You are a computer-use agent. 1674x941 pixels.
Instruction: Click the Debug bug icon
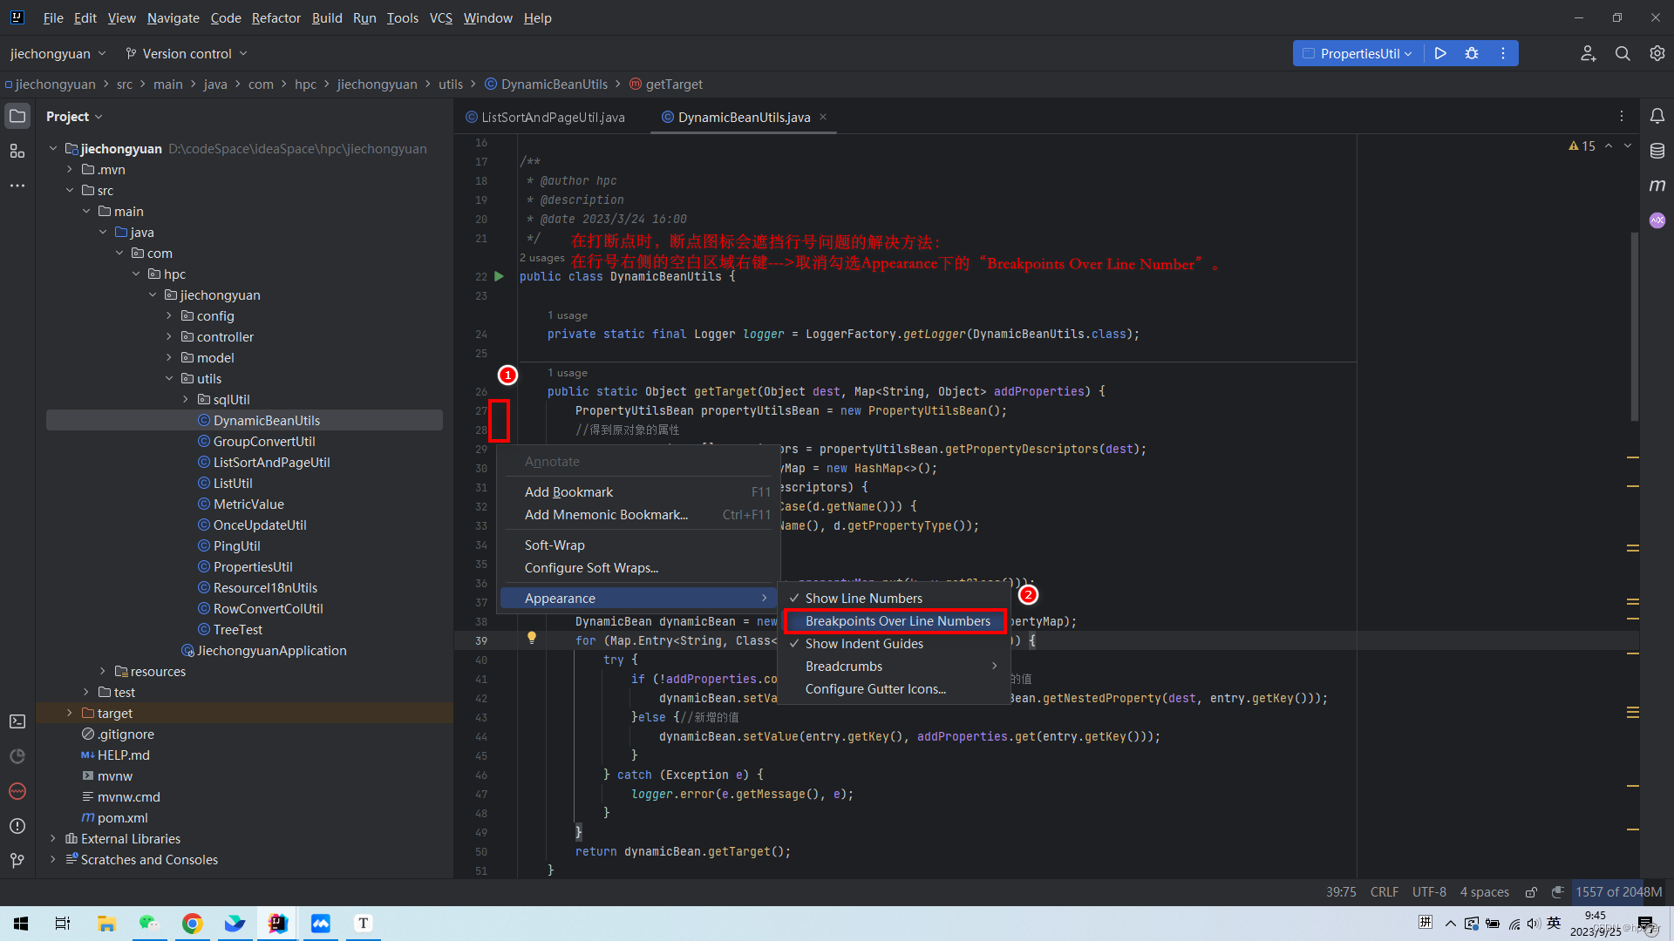(1472, 53)
